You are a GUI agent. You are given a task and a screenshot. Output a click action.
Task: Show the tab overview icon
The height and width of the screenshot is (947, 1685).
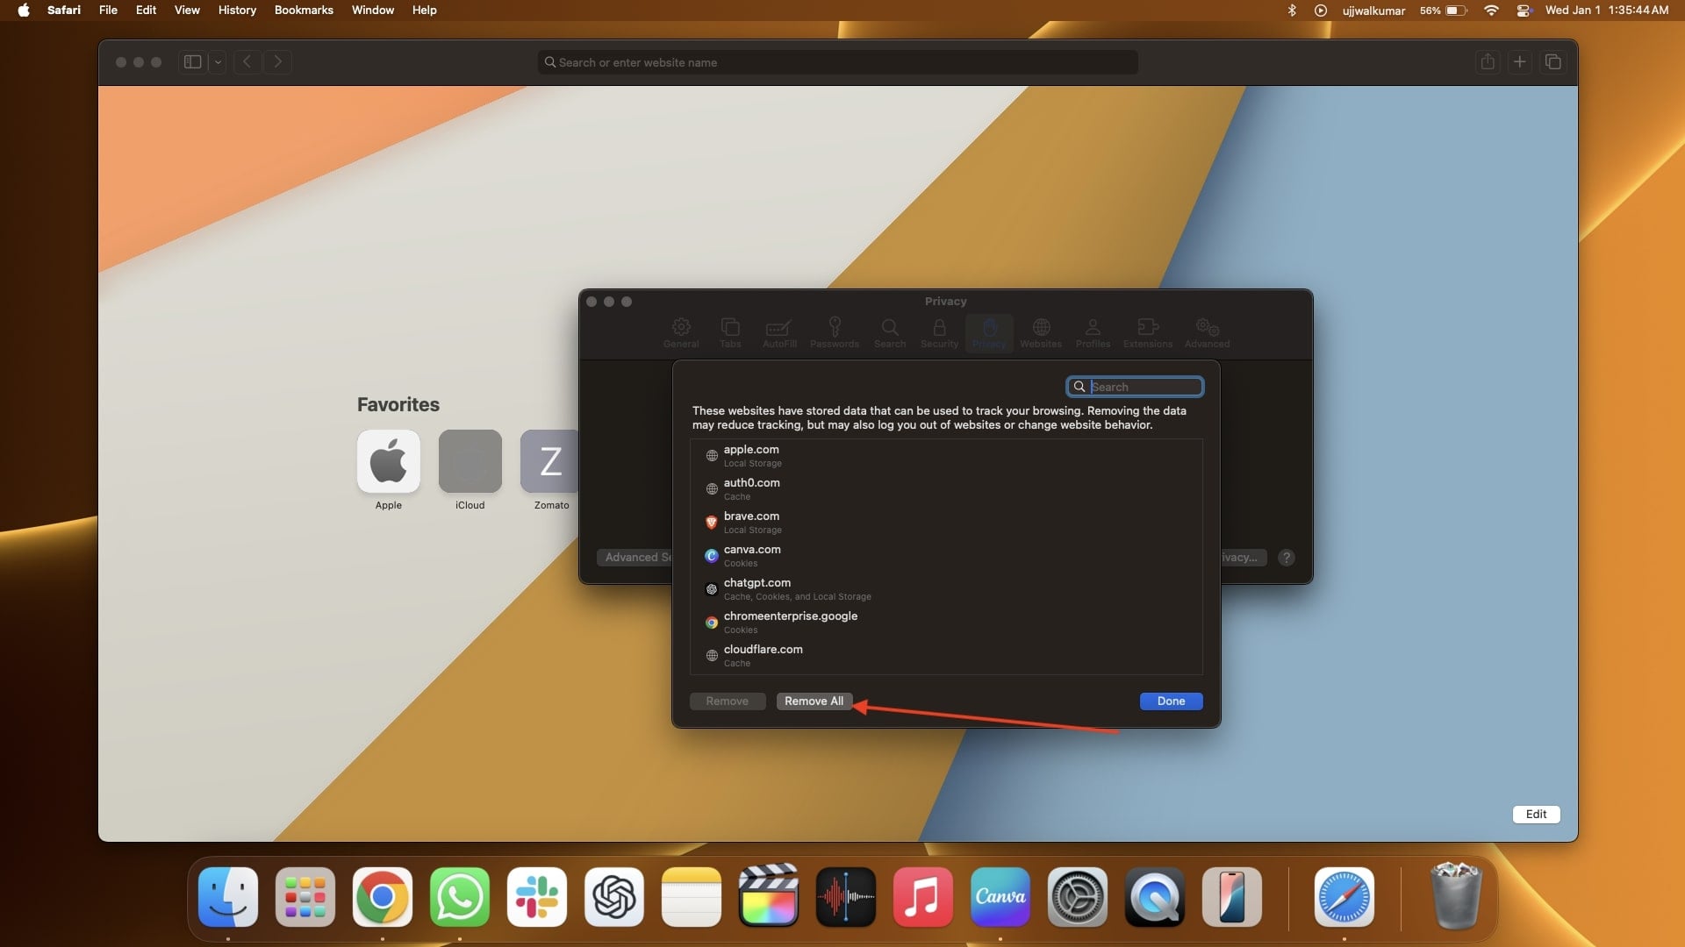pyautogui.click(x=1552, y=62)
